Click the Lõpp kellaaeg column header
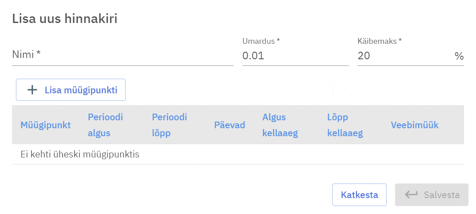This screenshot has height=214, width=476. [345, 125]
